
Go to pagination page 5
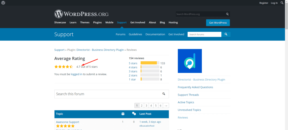156,106
